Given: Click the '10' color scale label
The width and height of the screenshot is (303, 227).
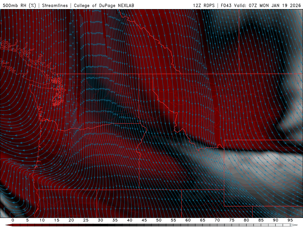Looking at the screenshot, I should [42, 220].
